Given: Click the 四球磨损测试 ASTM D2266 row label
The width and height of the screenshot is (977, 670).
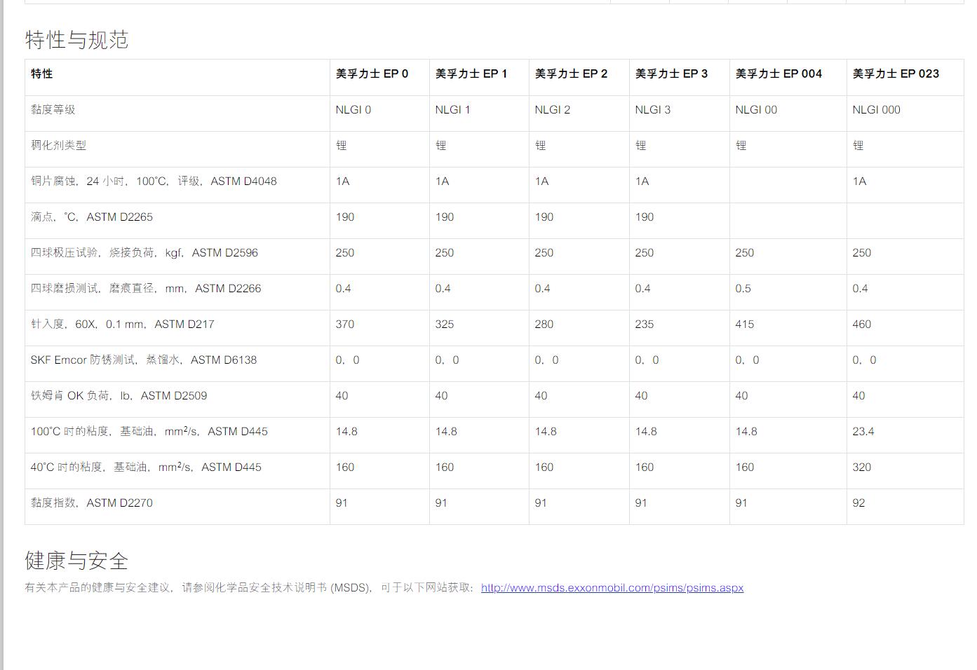Looking at the screenshot, I should point(146,288).
